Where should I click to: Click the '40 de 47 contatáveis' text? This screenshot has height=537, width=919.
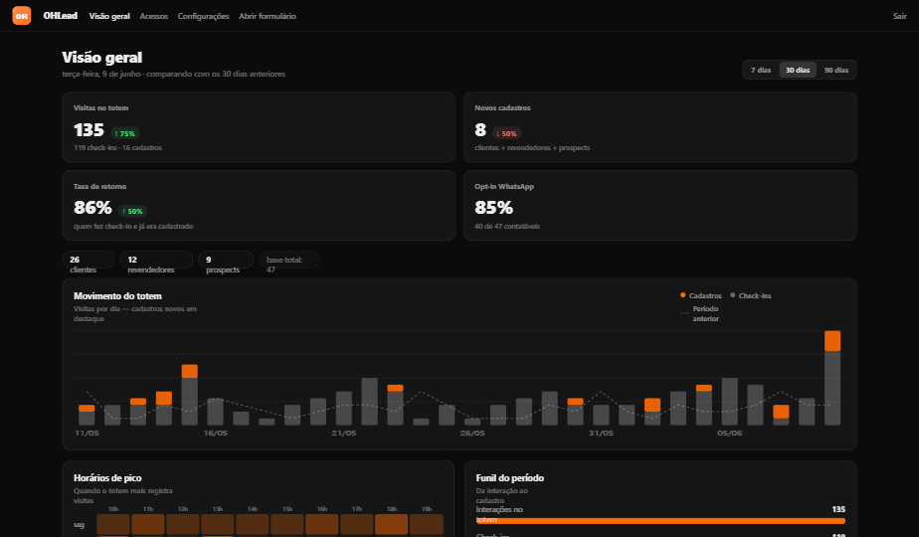tap(507, 227)
